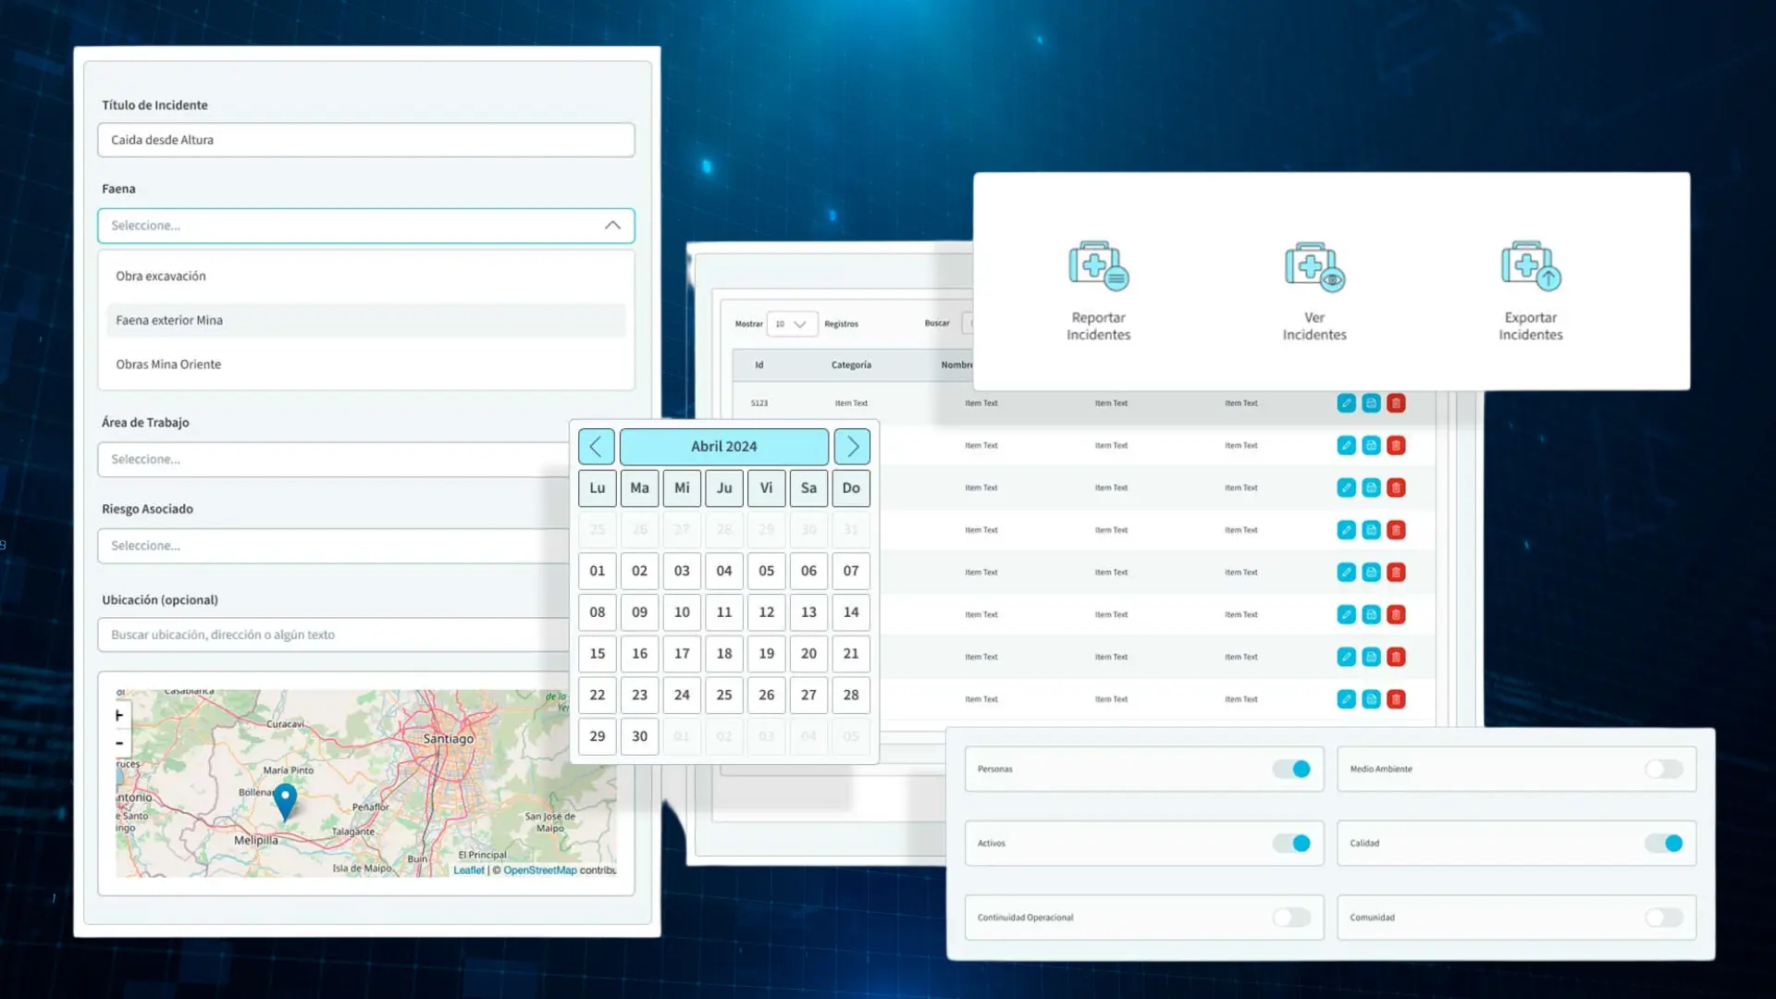Collapse Faena dropdown with the up chevron
1776x999 pixels.
point(612,226)
